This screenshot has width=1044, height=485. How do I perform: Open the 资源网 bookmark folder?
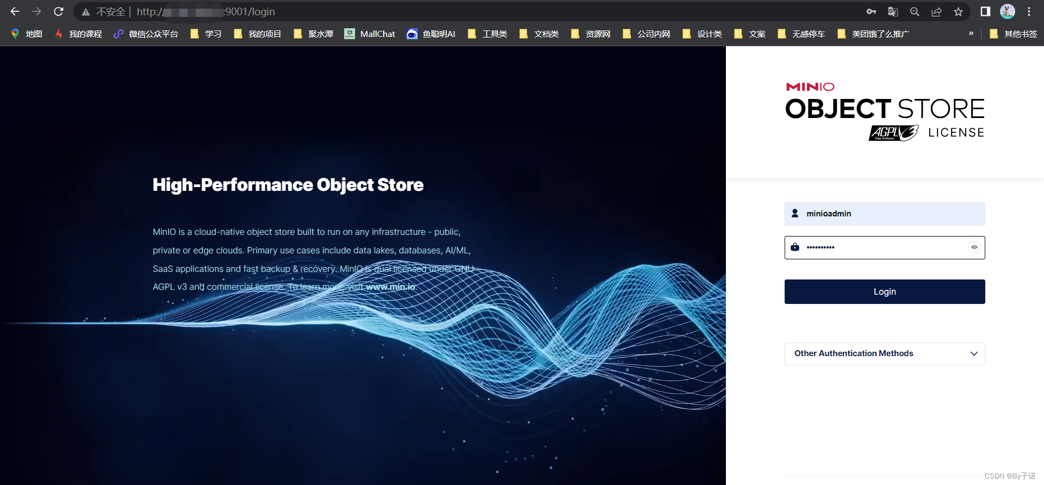click(x=591, y=34)
